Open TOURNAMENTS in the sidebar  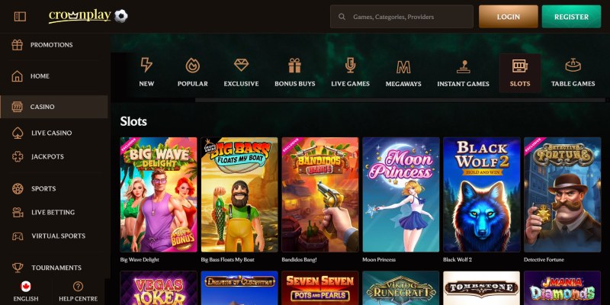56,268
